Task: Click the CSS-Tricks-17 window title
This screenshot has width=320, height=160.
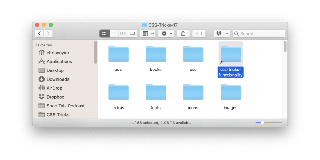Action: (x=163, y=25)
